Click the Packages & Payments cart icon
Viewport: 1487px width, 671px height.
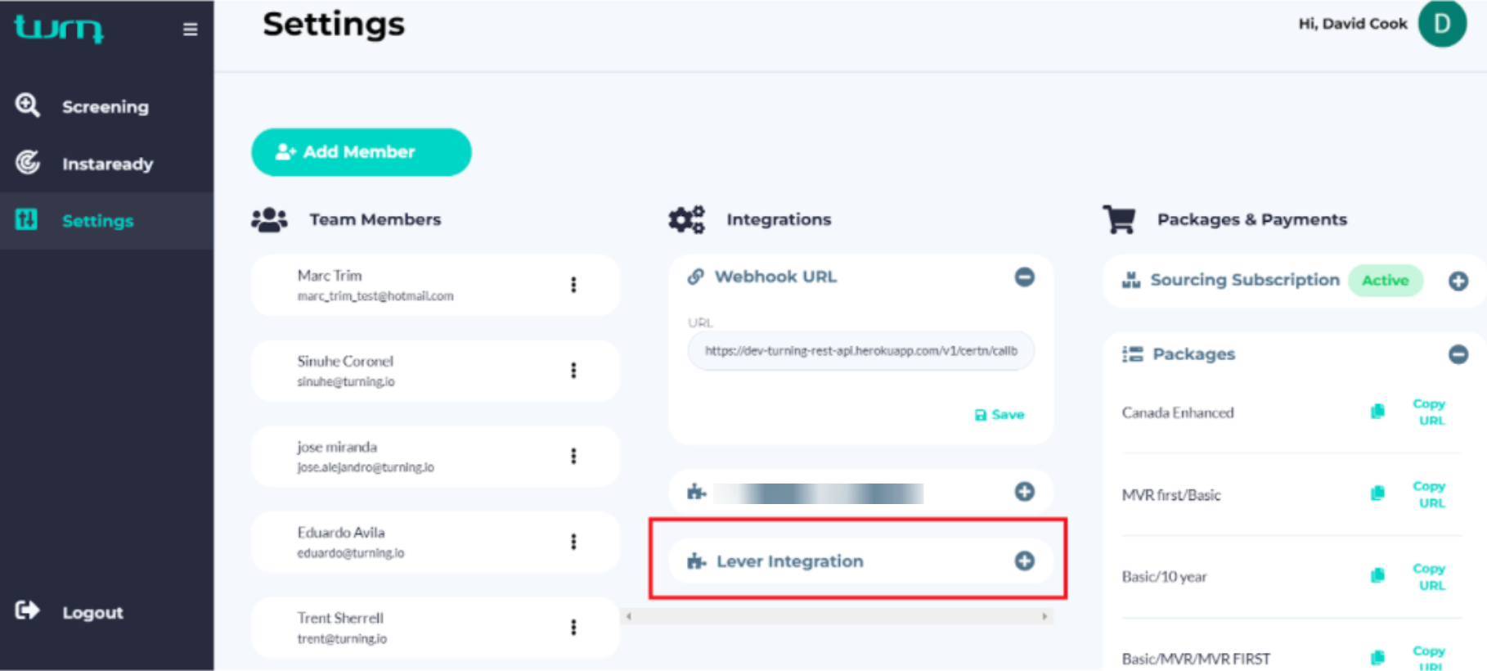(1120, 219)
